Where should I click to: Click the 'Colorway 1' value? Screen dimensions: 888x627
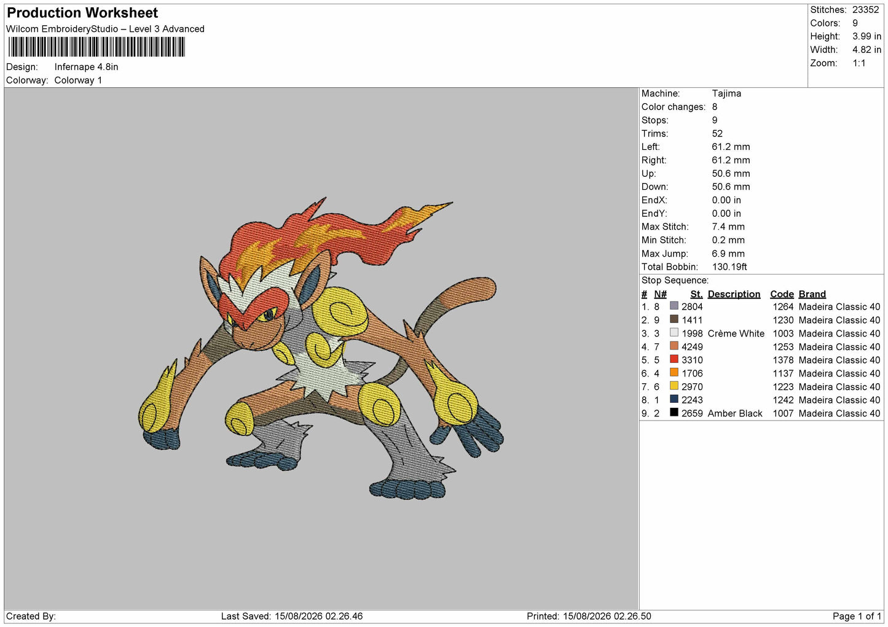click(78, 80)
